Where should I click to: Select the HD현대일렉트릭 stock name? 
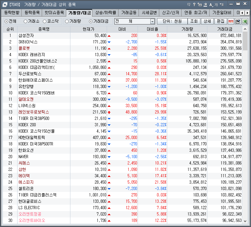(32, 138)
